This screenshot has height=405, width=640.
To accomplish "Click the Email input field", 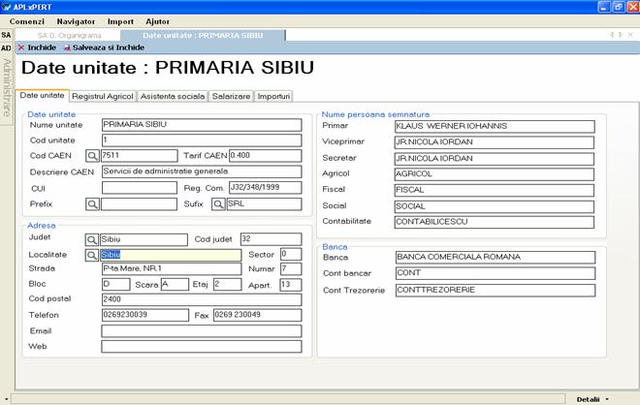I will [x=201, y=330].
